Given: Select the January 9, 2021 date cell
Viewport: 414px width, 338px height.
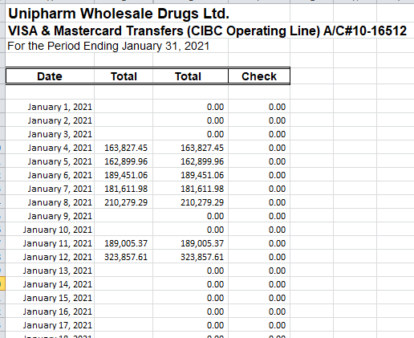Looking at the screenshot, I should [50, 216].
